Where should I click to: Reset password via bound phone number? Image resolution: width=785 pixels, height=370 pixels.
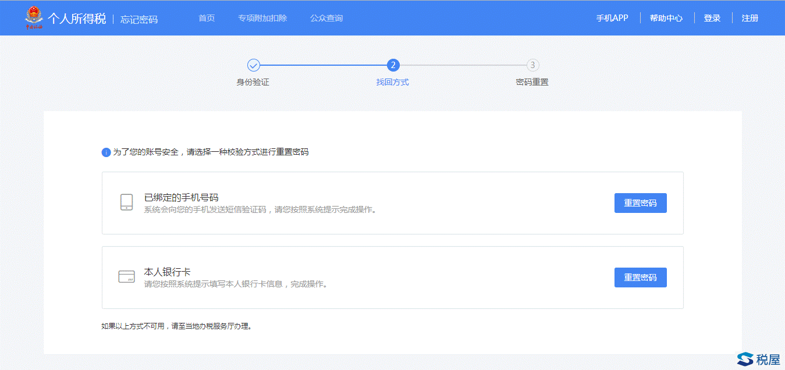point(640,203)
